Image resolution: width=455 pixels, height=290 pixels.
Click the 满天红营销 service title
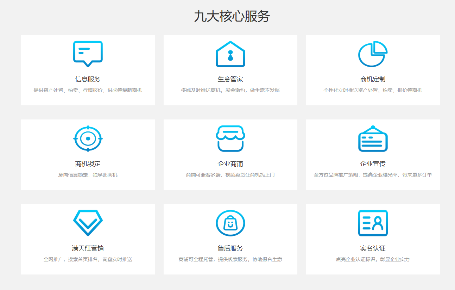(x=88, y=248)
